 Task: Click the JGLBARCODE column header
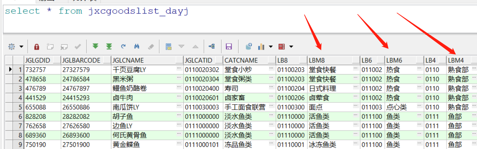pyautogui.click(x=85, y=60)
